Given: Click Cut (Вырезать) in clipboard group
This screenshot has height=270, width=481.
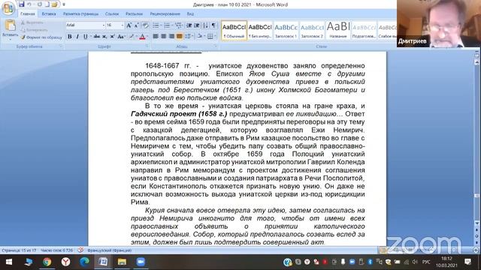Looking at the screenshot, I should (32, 22).
